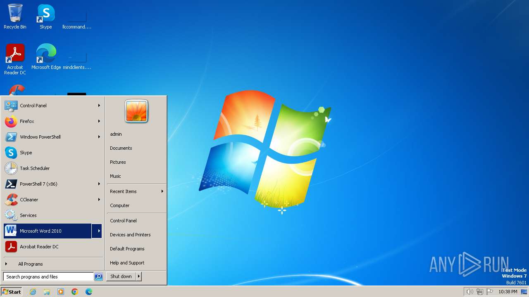Click Acrobat Reader DC icon in Start menu

tap(11, 247)
